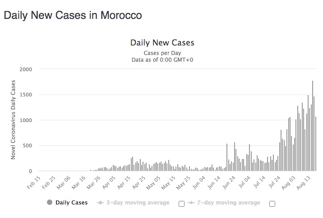Click the Cases per Day subtitle
This screenshot has width=323, height=218.
coord(162,53)
